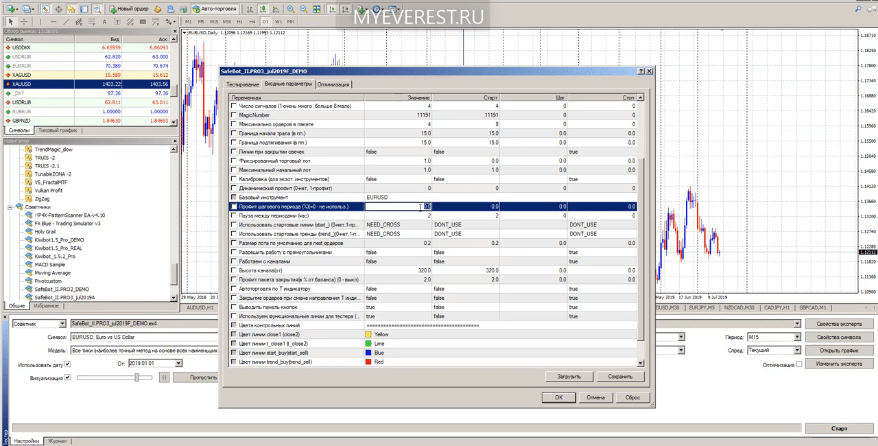Switch to the 'Оптимизация' dialog tab
This screenshot has height=446, width=878.
[x=333, y=84]
